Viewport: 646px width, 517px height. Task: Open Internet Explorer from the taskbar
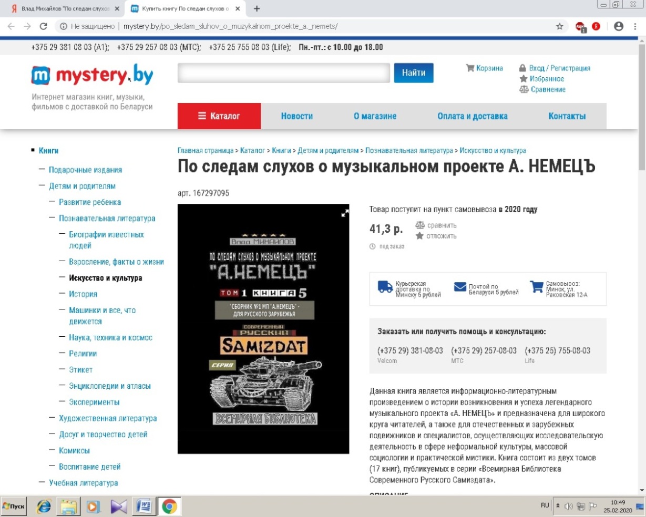tap(44, 506)
